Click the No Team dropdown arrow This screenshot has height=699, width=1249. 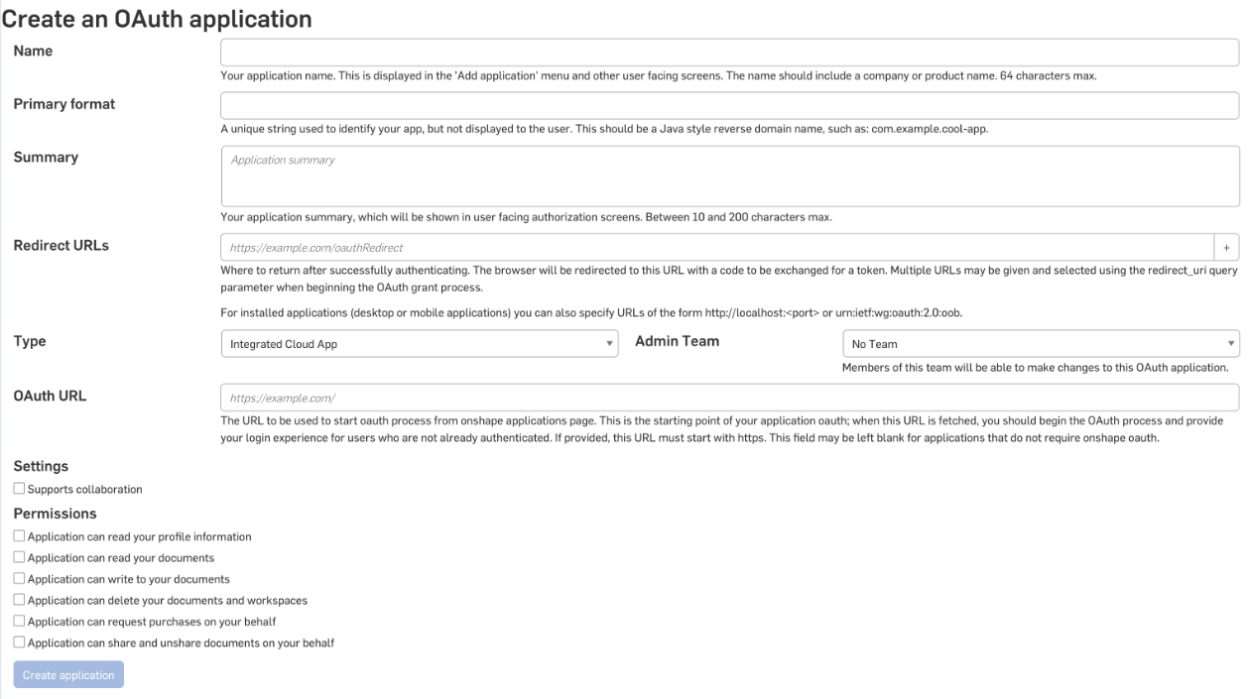1231,344
